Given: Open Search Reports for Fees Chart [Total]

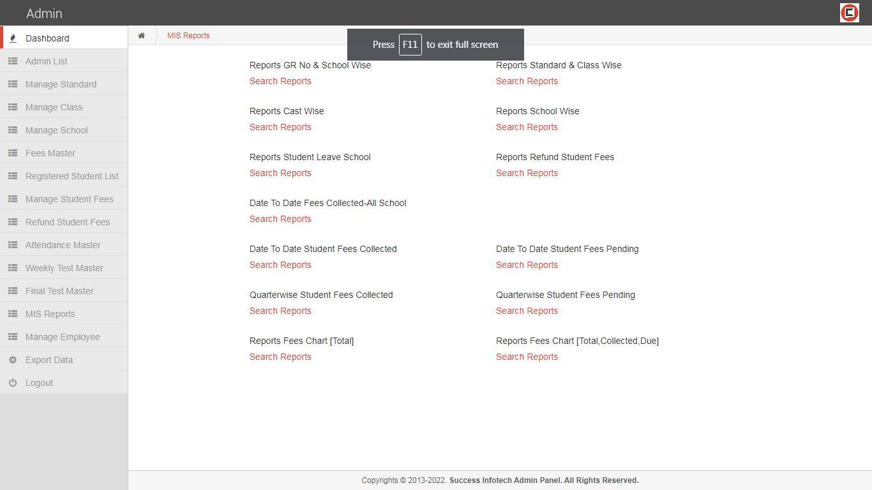Looking at the screenshot, I should click(280, 357).
